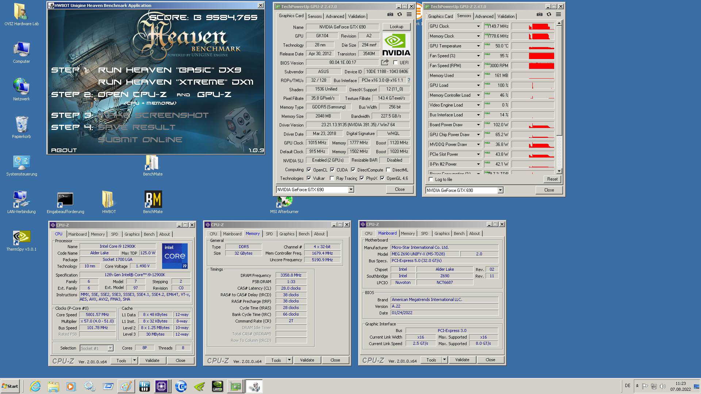The image size is (701, 394).
Task: Take screenshot in GPU-Z Graphics Card window
Action: coord(390,15)
